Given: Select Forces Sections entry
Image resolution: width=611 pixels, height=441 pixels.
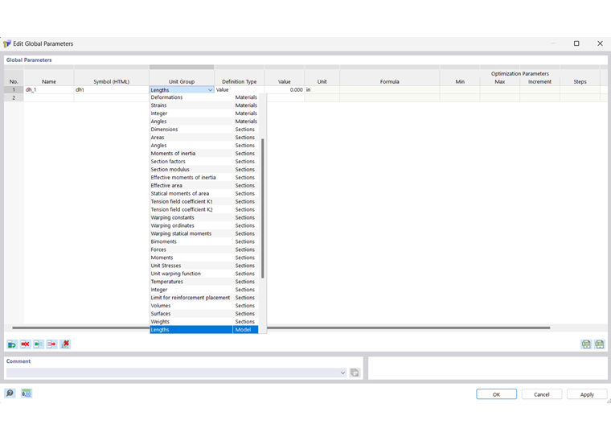Looking at the screenshot, I should 203,249.
